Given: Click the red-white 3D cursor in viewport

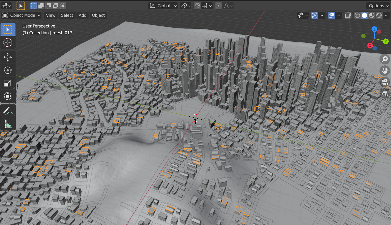Looking at the screenshot, I should (195, 118).
